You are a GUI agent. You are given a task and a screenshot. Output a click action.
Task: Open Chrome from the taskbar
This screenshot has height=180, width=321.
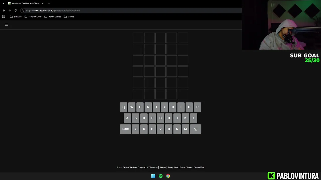tap(168, 176)
